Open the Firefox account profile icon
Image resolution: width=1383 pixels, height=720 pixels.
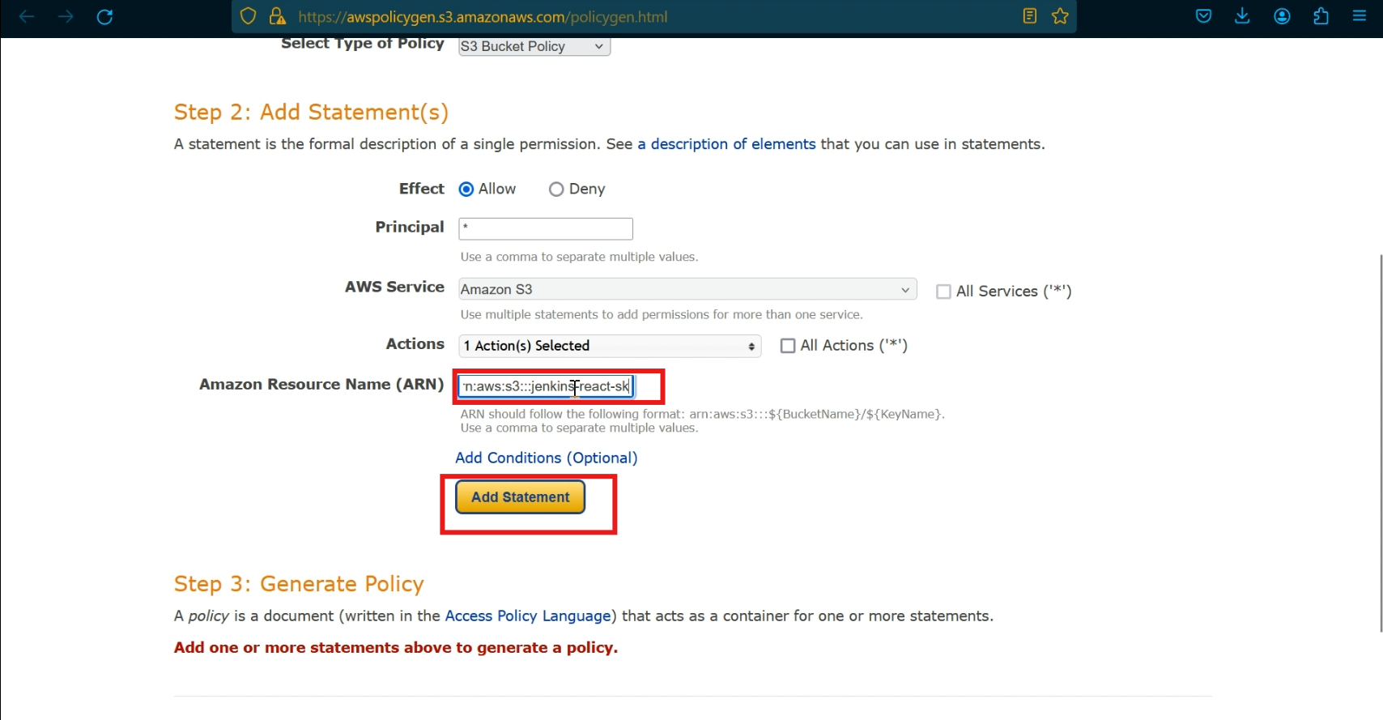point(1282,16)
